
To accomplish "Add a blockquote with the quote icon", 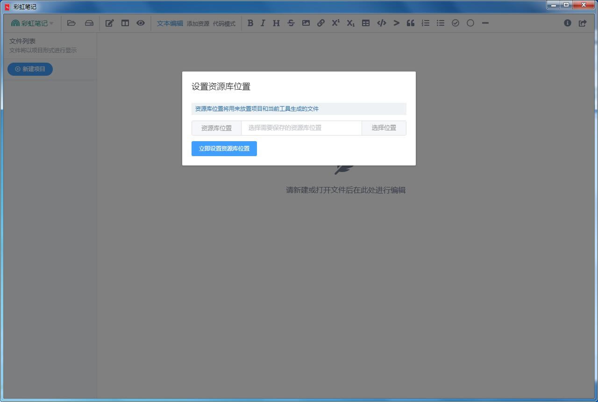I will (411, 23).
